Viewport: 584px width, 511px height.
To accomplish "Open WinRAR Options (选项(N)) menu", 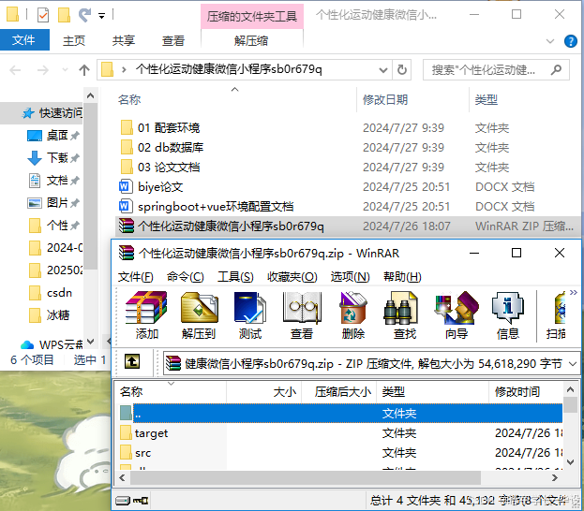I will (x=350, y=277).
